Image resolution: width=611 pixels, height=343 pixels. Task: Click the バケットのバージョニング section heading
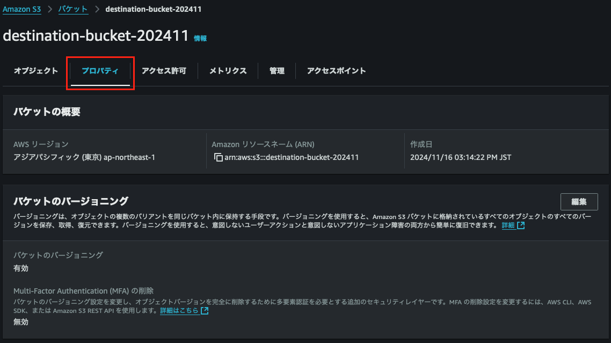point(71,201)
